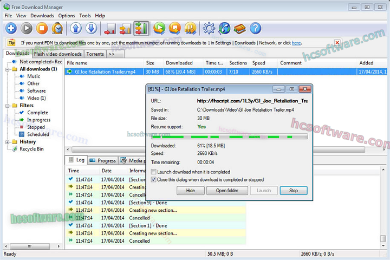Sort log by Time column header
Viewport: 390px width, 260px height.
coord(82,171)
